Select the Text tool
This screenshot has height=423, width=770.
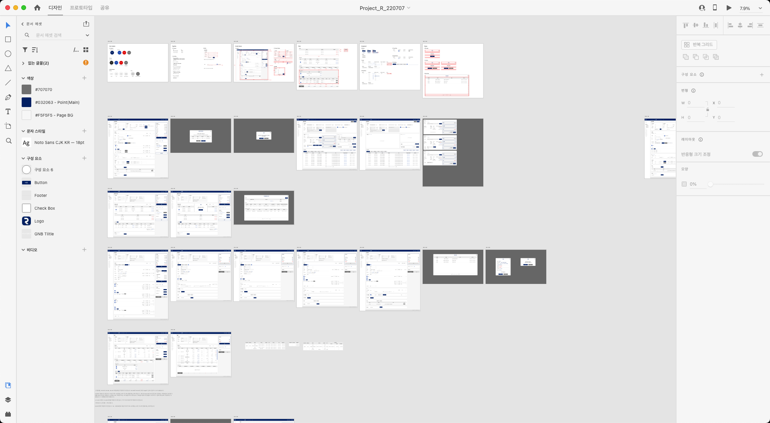coord(8,111)
